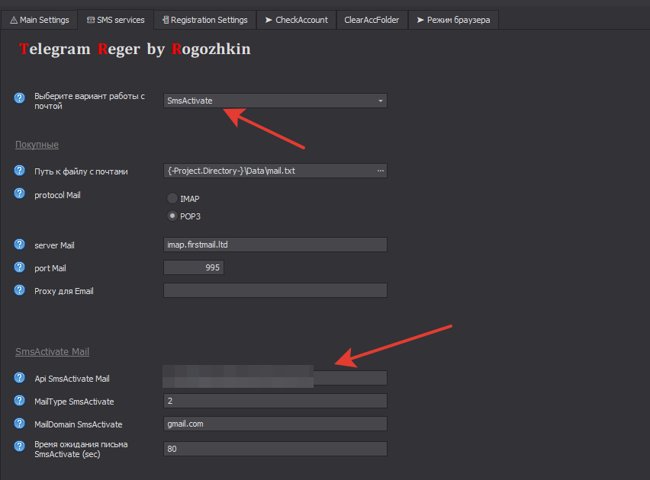Browse for mail file with ellipsis button
Image resolution: width=650 pixels, height=480 pixels.
click(x=381, y=171)
